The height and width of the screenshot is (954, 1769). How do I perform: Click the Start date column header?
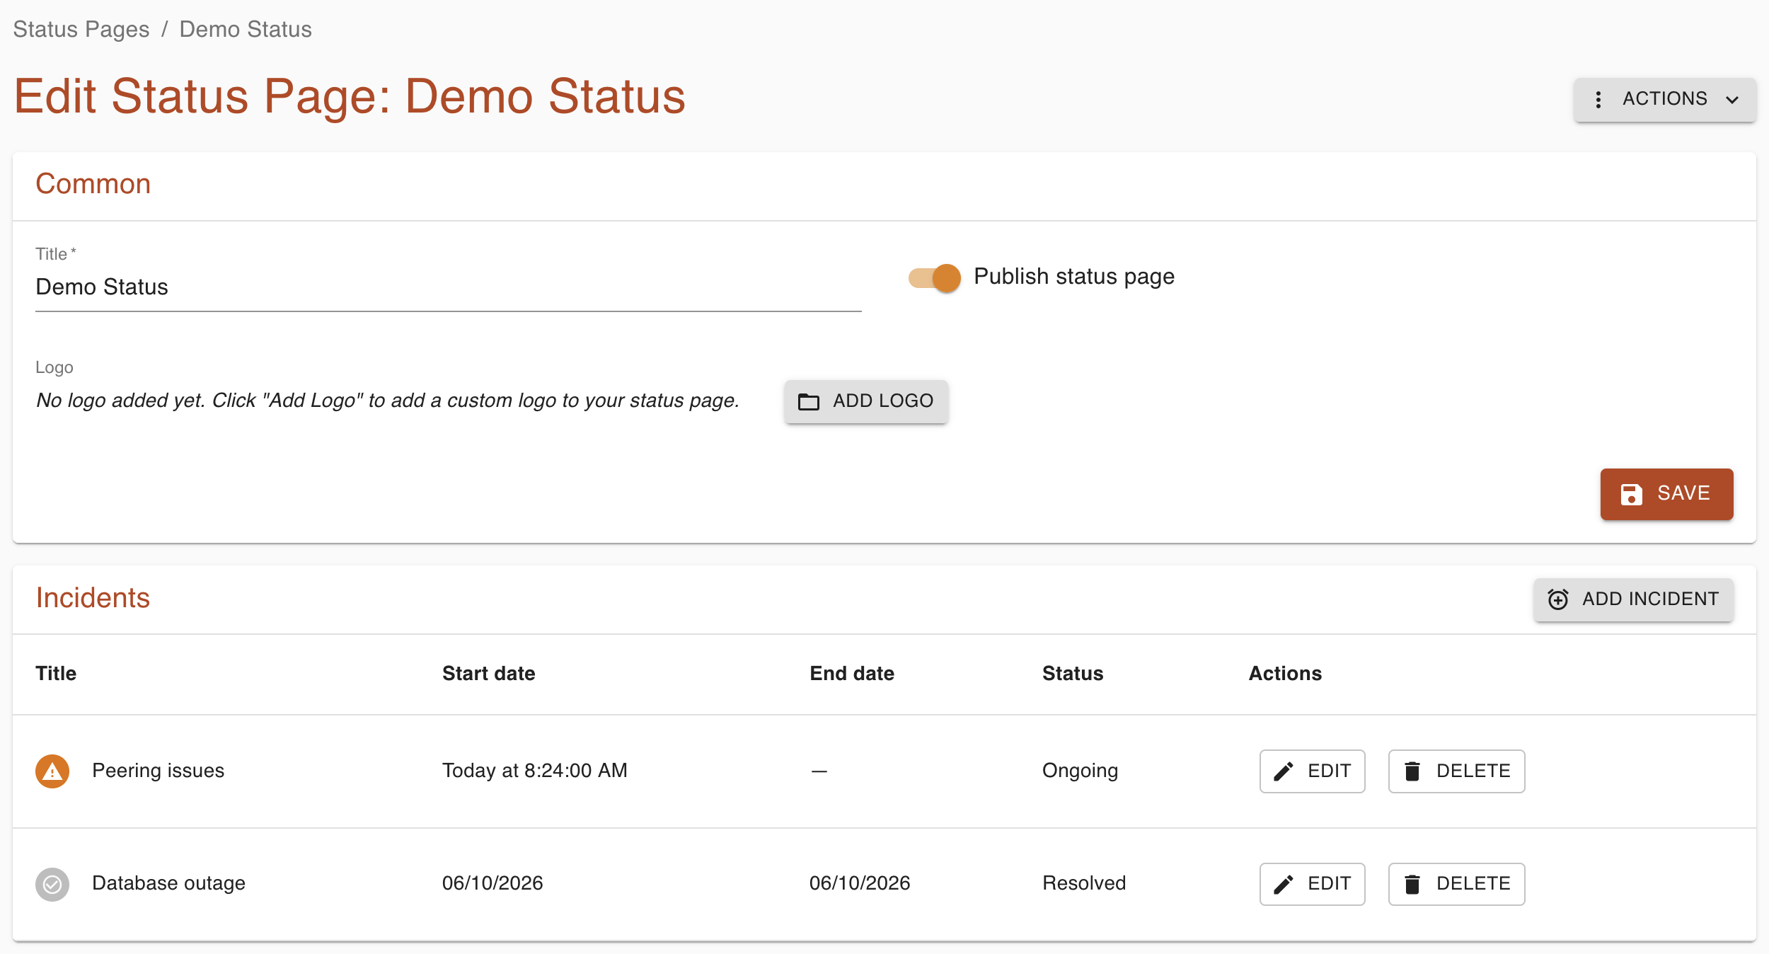point(488,673)
